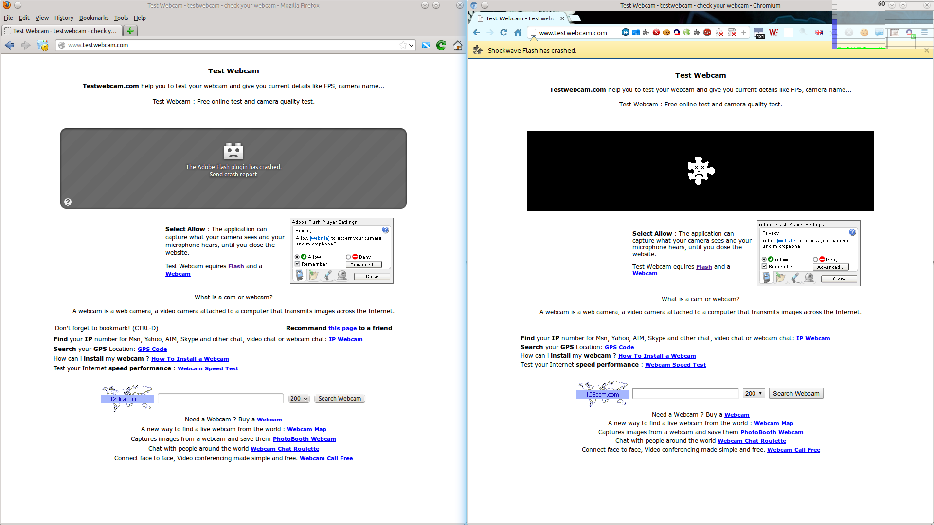This screenshot has height=525, width=934.
Task: Open the Webcam Chat Roulette link in Firefox
Action: pos(285,449)
